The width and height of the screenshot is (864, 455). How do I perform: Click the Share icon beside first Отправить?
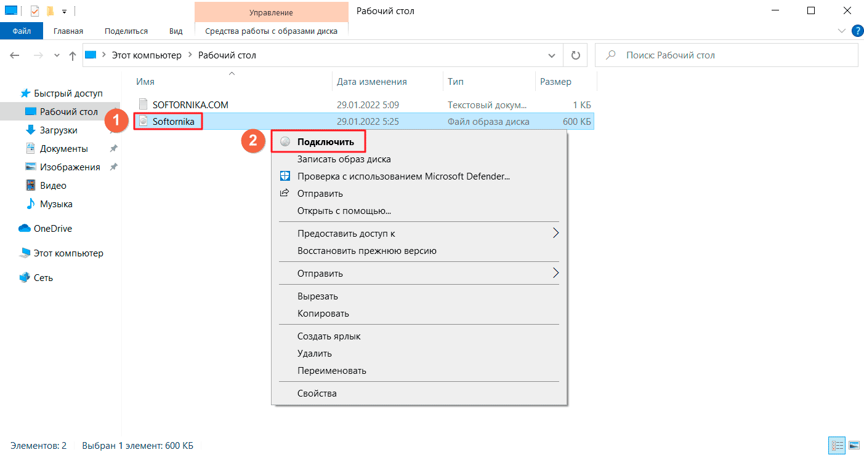(x=285, y=193)
